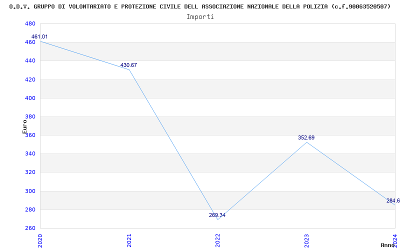Click the 260 y-axis tick label
Image resolution: width=400 pixels, height=250 pixels.
30,228
